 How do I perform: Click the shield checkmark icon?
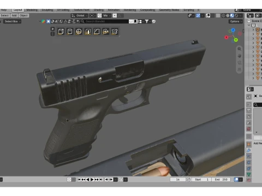(154, 21)
